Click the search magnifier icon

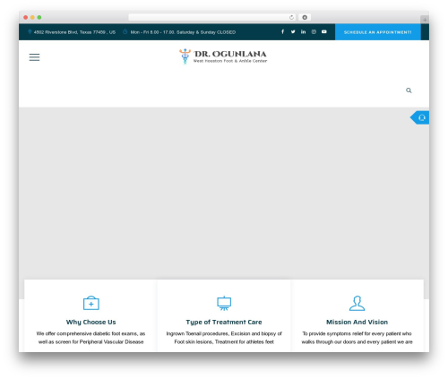click(x=409, y=90)
